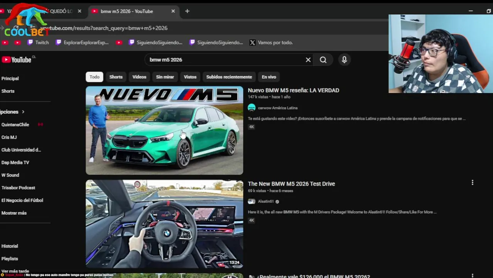Open 'The New BMW M5 2026 Test Drive'
493x278 pixels.
(x=291, y=184)
